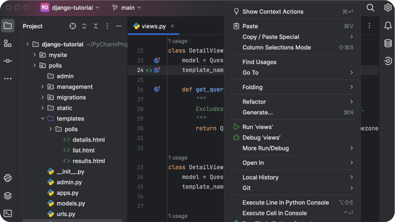Open the Structure tool window icon
The image size is (395, 222).
8,43
